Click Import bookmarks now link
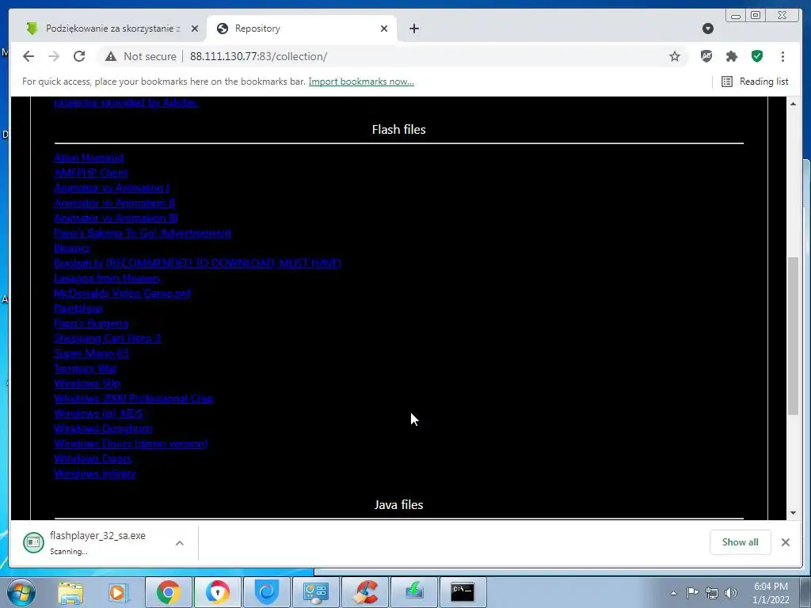 click(361, 82)
